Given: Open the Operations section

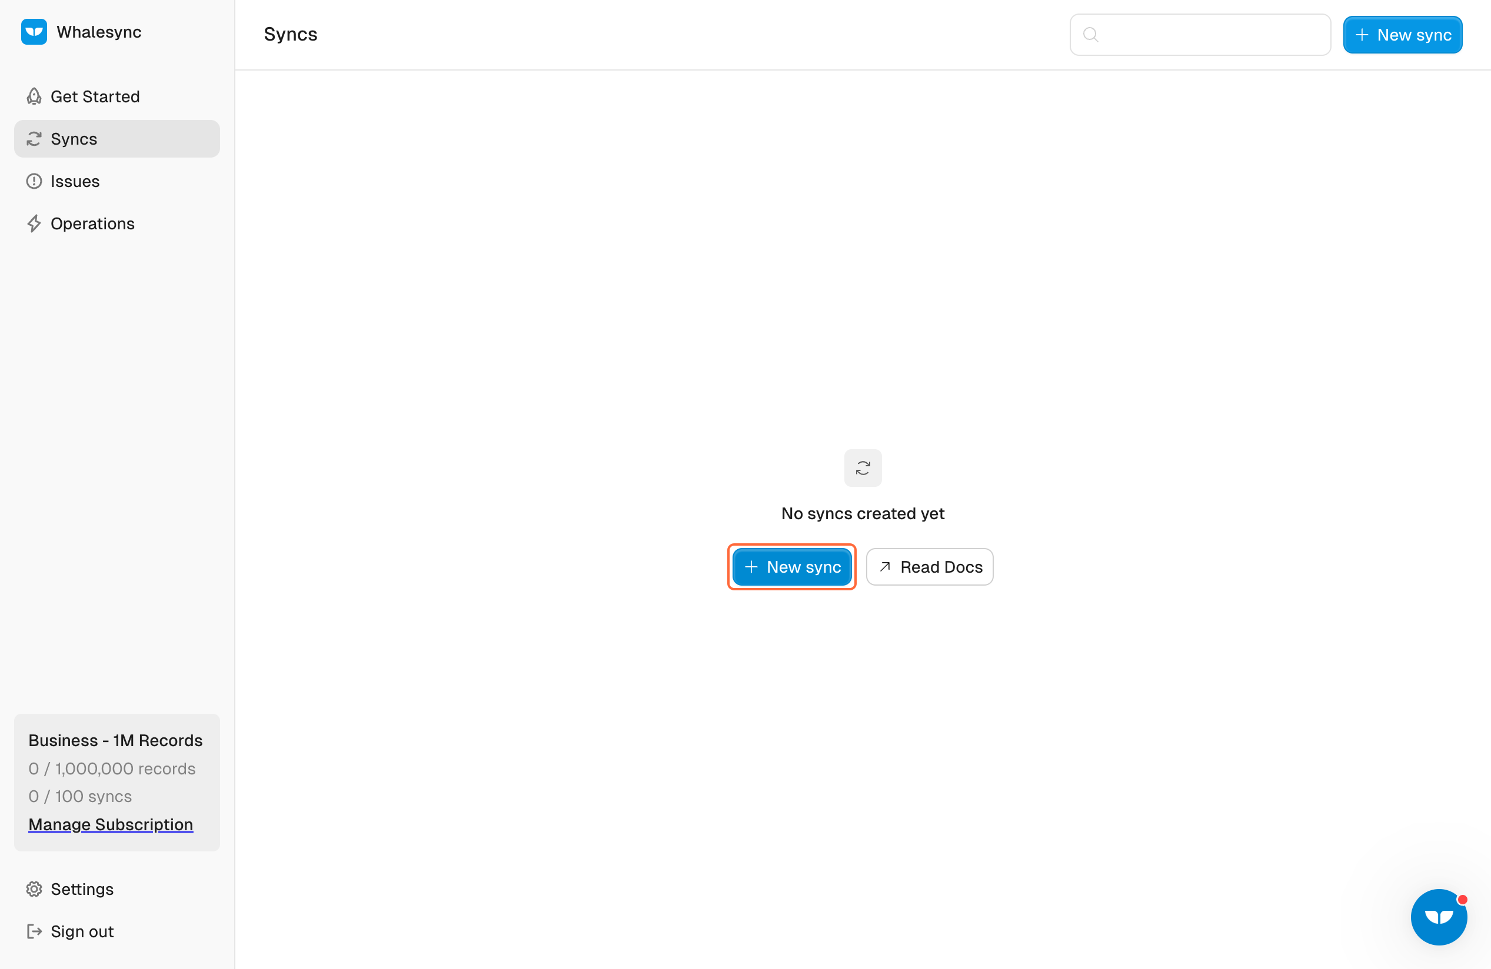Looking at the screenshot, I should tap(93, 223).
